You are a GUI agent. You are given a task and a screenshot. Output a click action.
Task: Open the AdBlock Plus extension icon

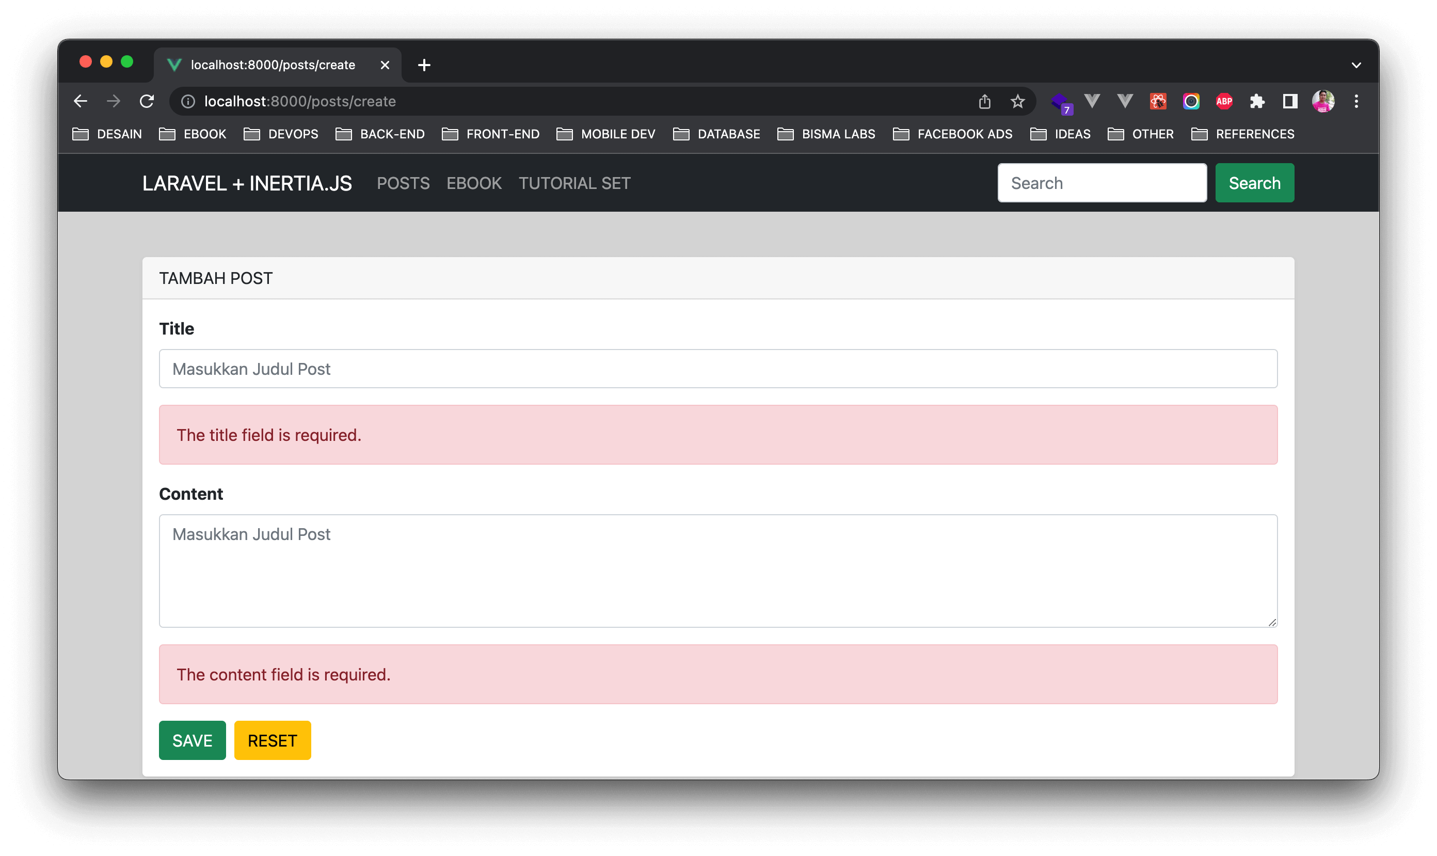coord(1224,102)
